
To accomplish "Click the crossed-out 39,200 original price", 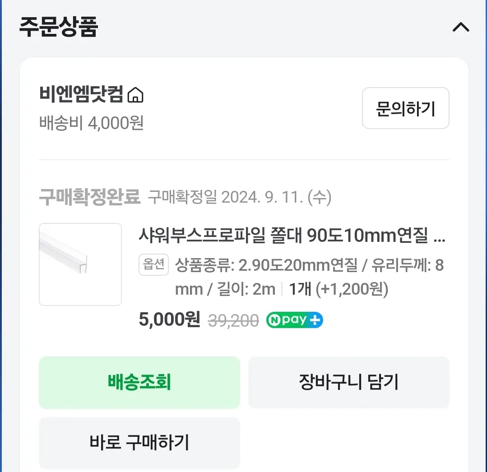I will click(x=233, y=320).
